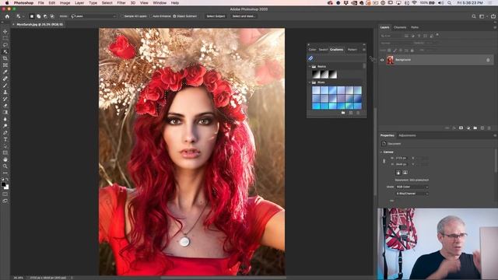The width and height of the screenshot is (498, 280).
Task: Select the Clone Stamp tool
Action: (x=5, y=92)
